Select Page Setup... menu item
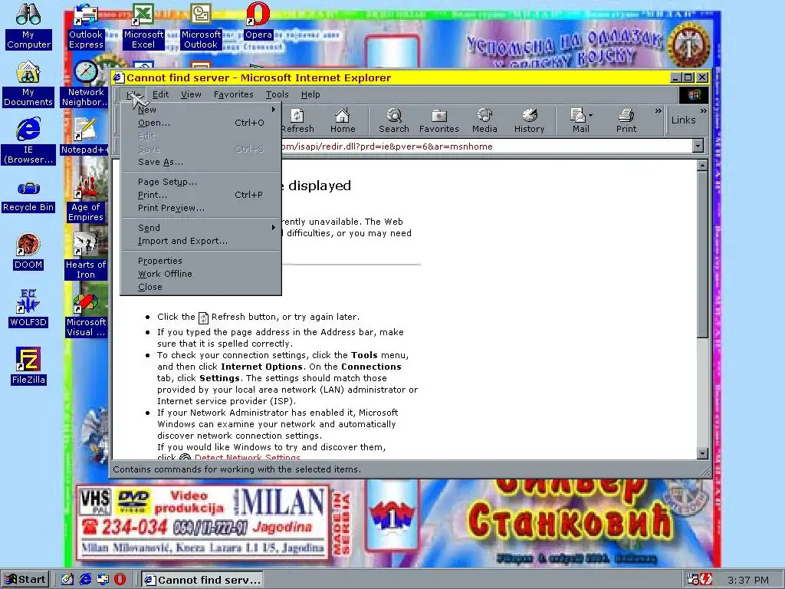785x589 pixels. point(201,182)
